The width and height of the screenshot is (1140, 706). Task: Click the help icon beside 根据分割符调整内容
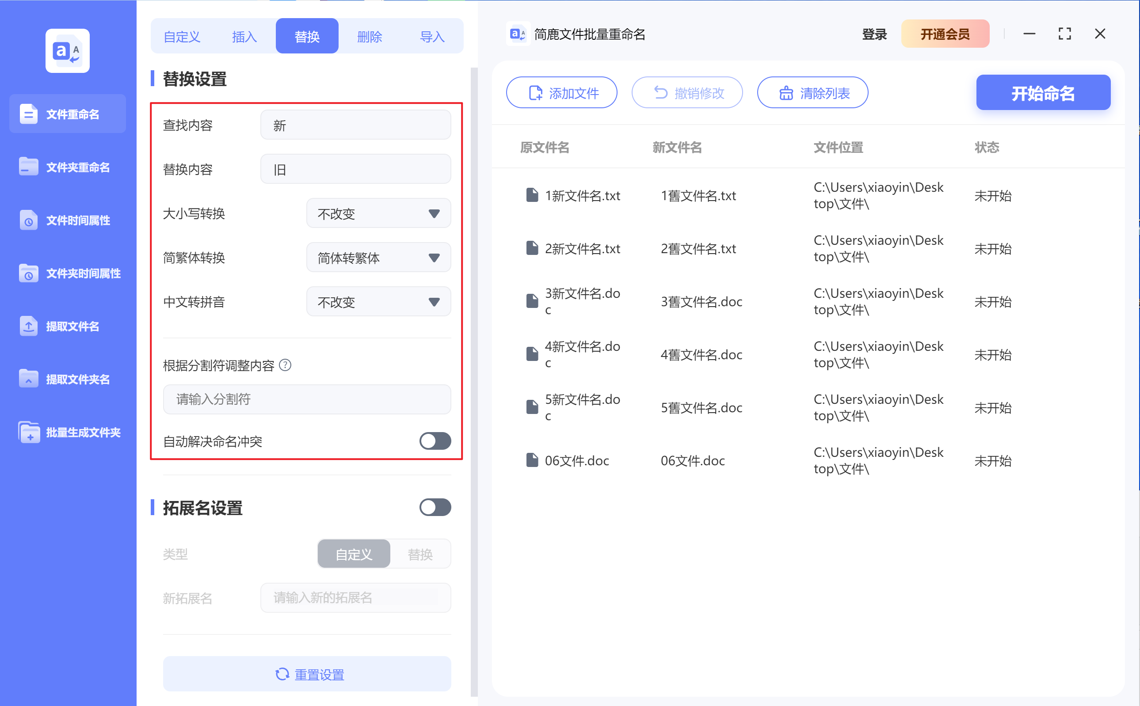click(x=286, y=366)
